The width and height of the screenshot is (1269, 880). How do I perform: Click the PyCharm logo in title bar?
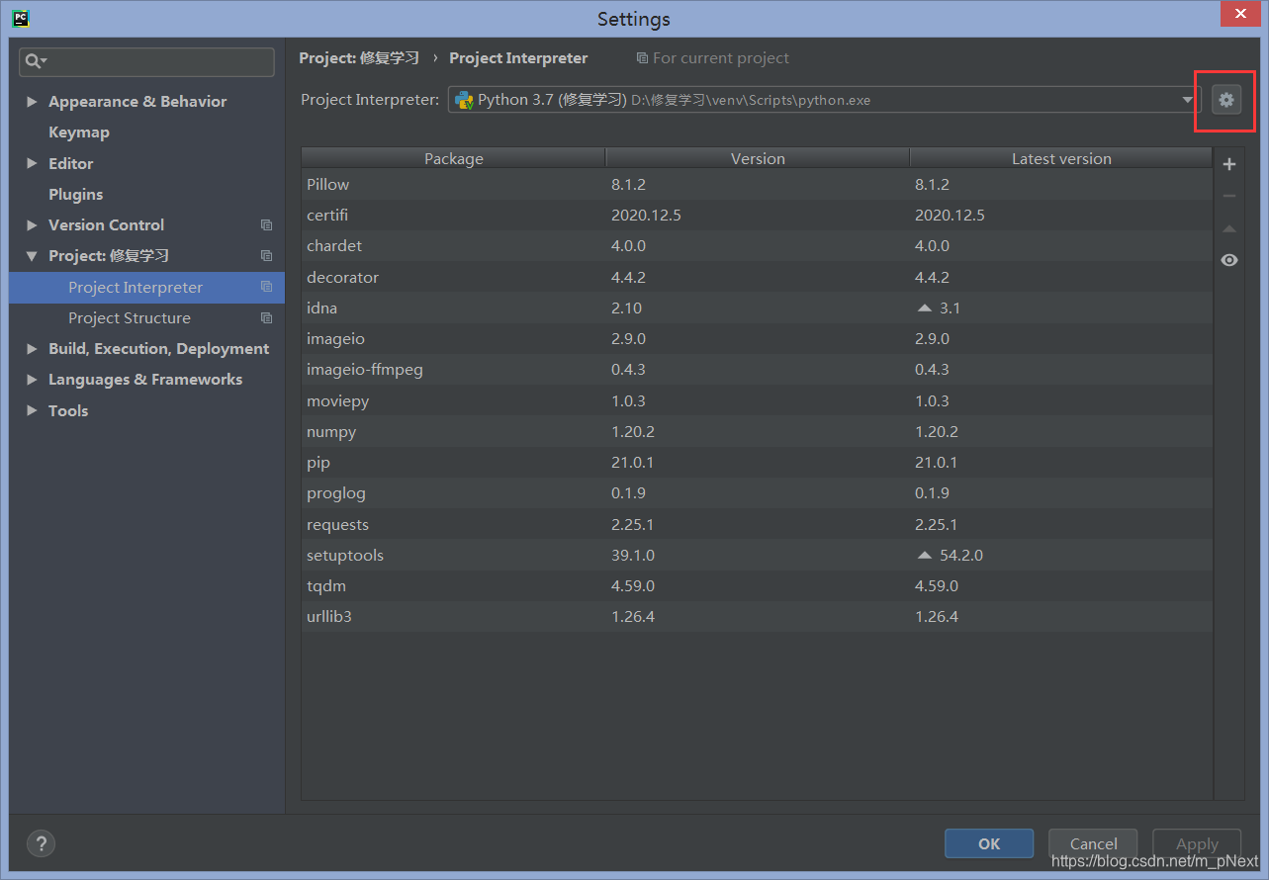pyautogui.click(x=20, y=18)
